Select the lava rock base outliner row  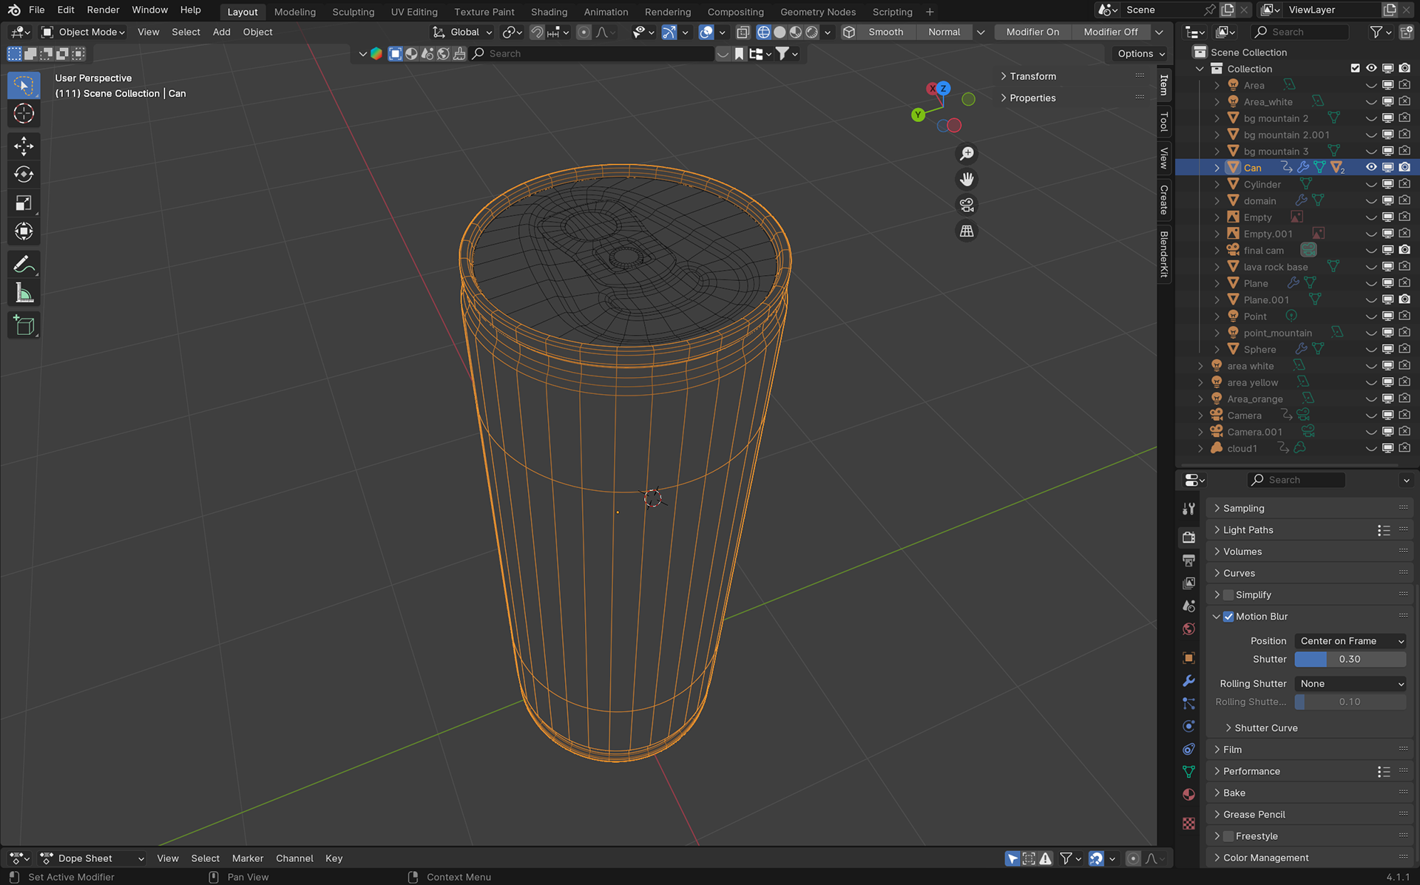[x=1297, y=267]
